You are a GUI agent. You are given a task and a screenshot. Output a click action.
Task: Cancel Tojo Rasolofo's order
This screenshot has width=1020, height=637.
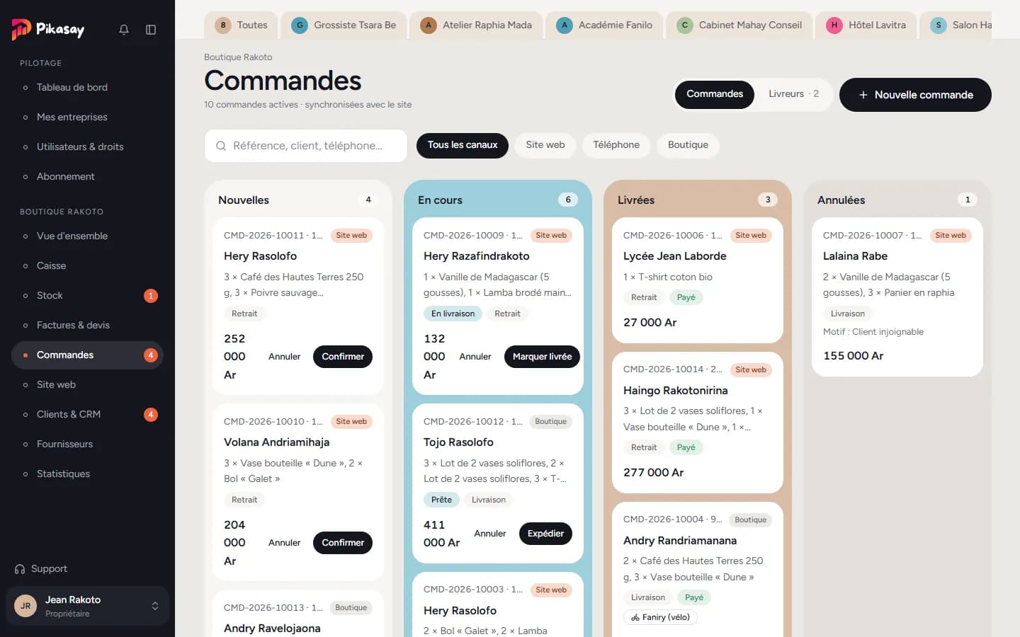[490, 534]
